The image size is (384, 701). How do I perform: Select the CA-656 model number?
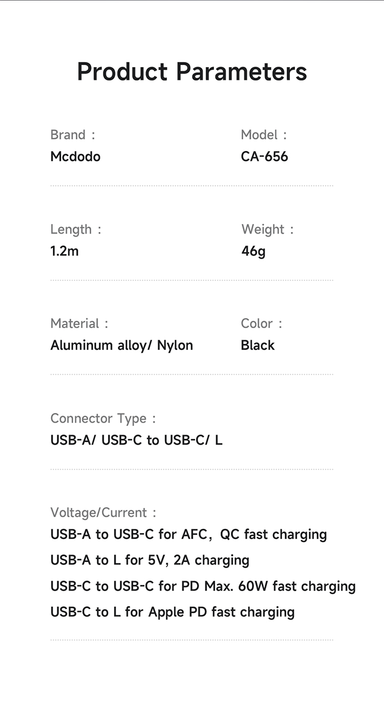[x=264, y=156]
